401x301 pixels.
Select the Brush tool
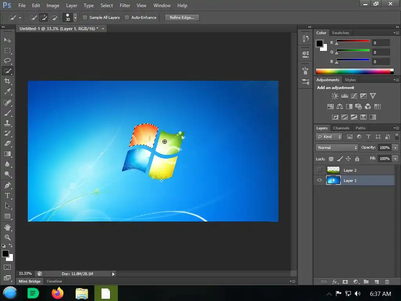[7, 113]
